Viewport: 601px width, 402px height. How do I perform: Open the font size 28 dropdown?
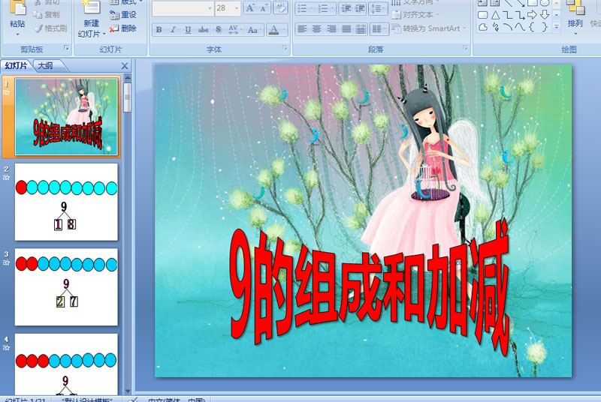237,8
